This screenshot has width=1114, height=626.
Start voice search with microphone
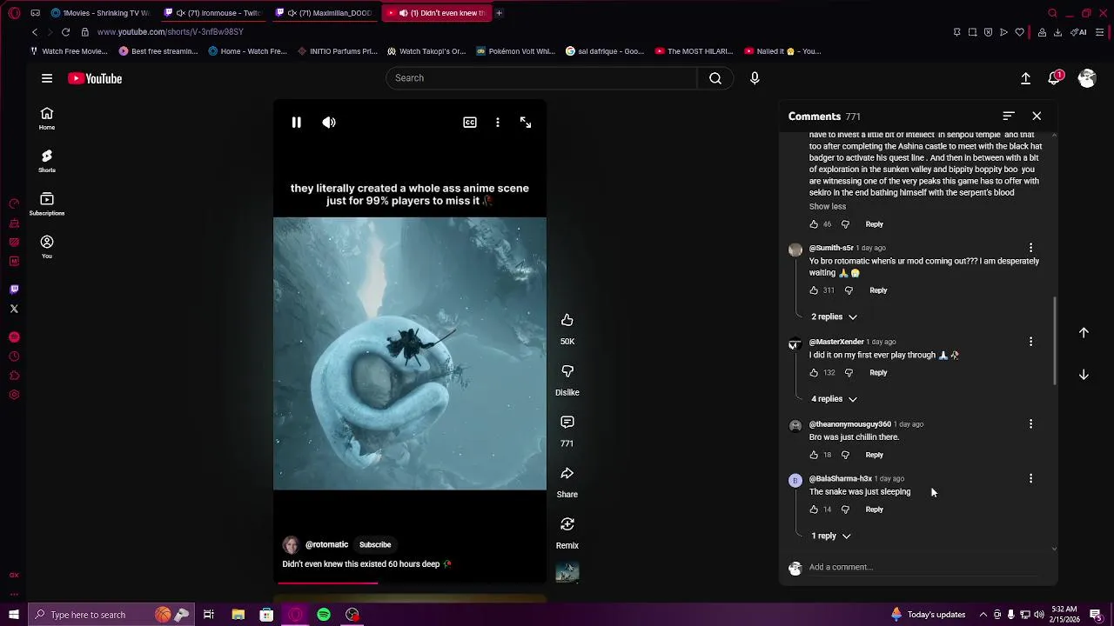(x=755, y=78)
